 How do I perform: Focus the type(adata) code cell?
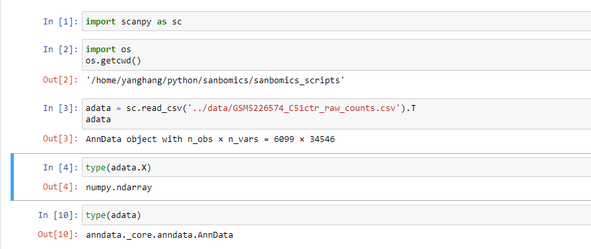[x=336, y=215]
